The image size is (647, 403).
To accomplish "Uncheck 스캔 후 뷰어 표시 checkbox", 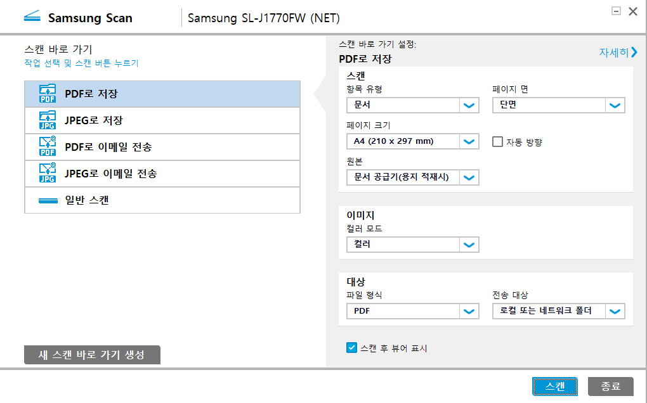I will pyautogui.click(x=351, y=348).
